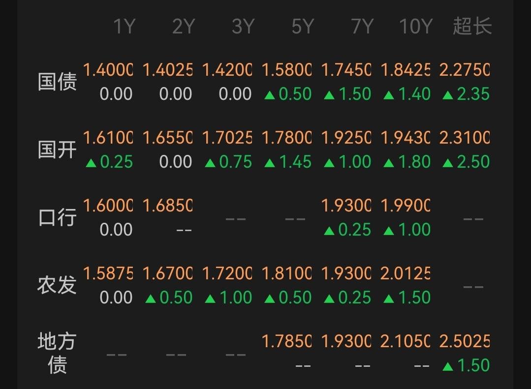Tap the 口行 10Y yield 1.9900
Screen dimensions: 531x389
[x=406, y=206]
